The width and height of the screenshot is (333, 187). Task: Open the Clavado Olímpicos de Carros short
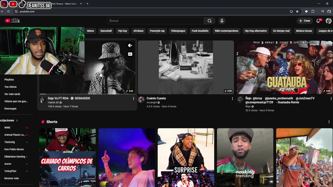pyautogui.click(x=67, y=158)
